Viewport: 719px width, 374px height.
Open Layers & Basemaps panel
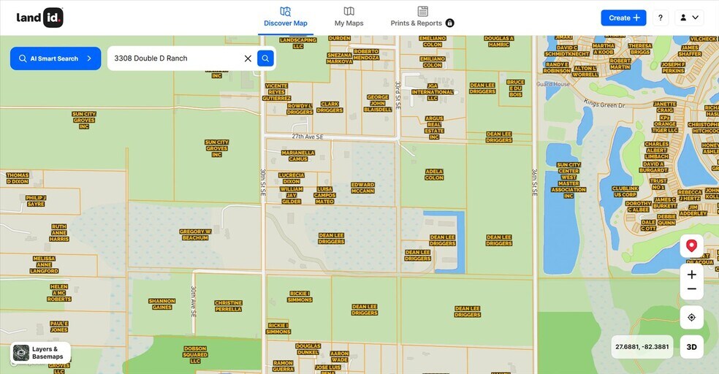(40, 353)
